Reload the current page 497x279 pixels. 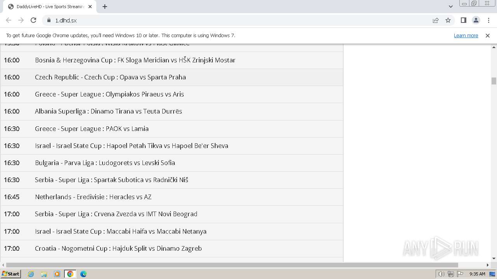coord(33,20)
